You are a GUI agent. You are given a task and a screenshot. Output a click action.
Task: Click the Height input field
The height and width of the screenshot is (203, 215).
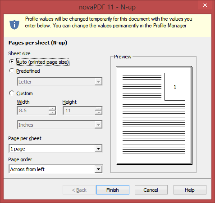(79, 110)
